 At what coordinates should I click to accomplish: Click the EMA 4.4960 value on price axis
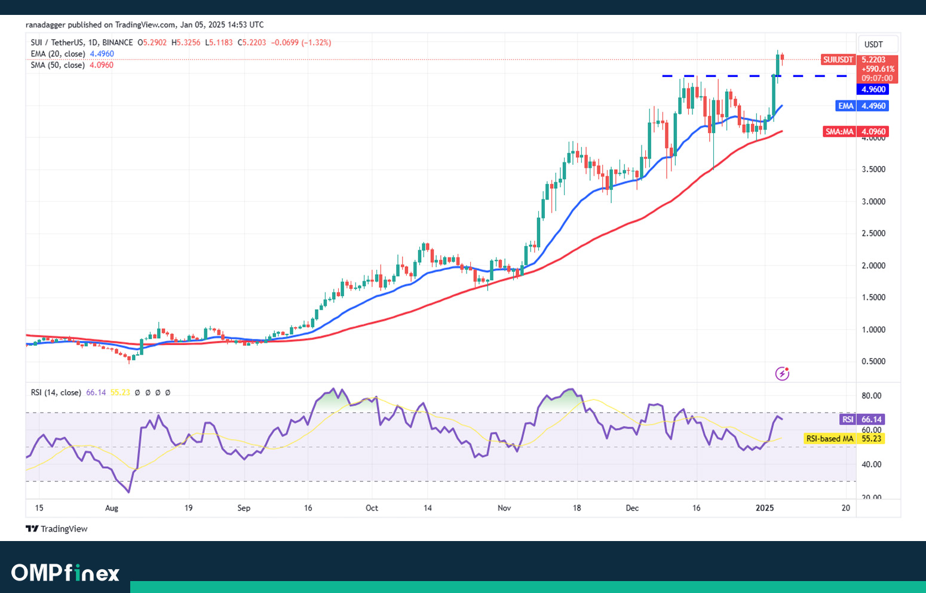(x=873, y=106)
